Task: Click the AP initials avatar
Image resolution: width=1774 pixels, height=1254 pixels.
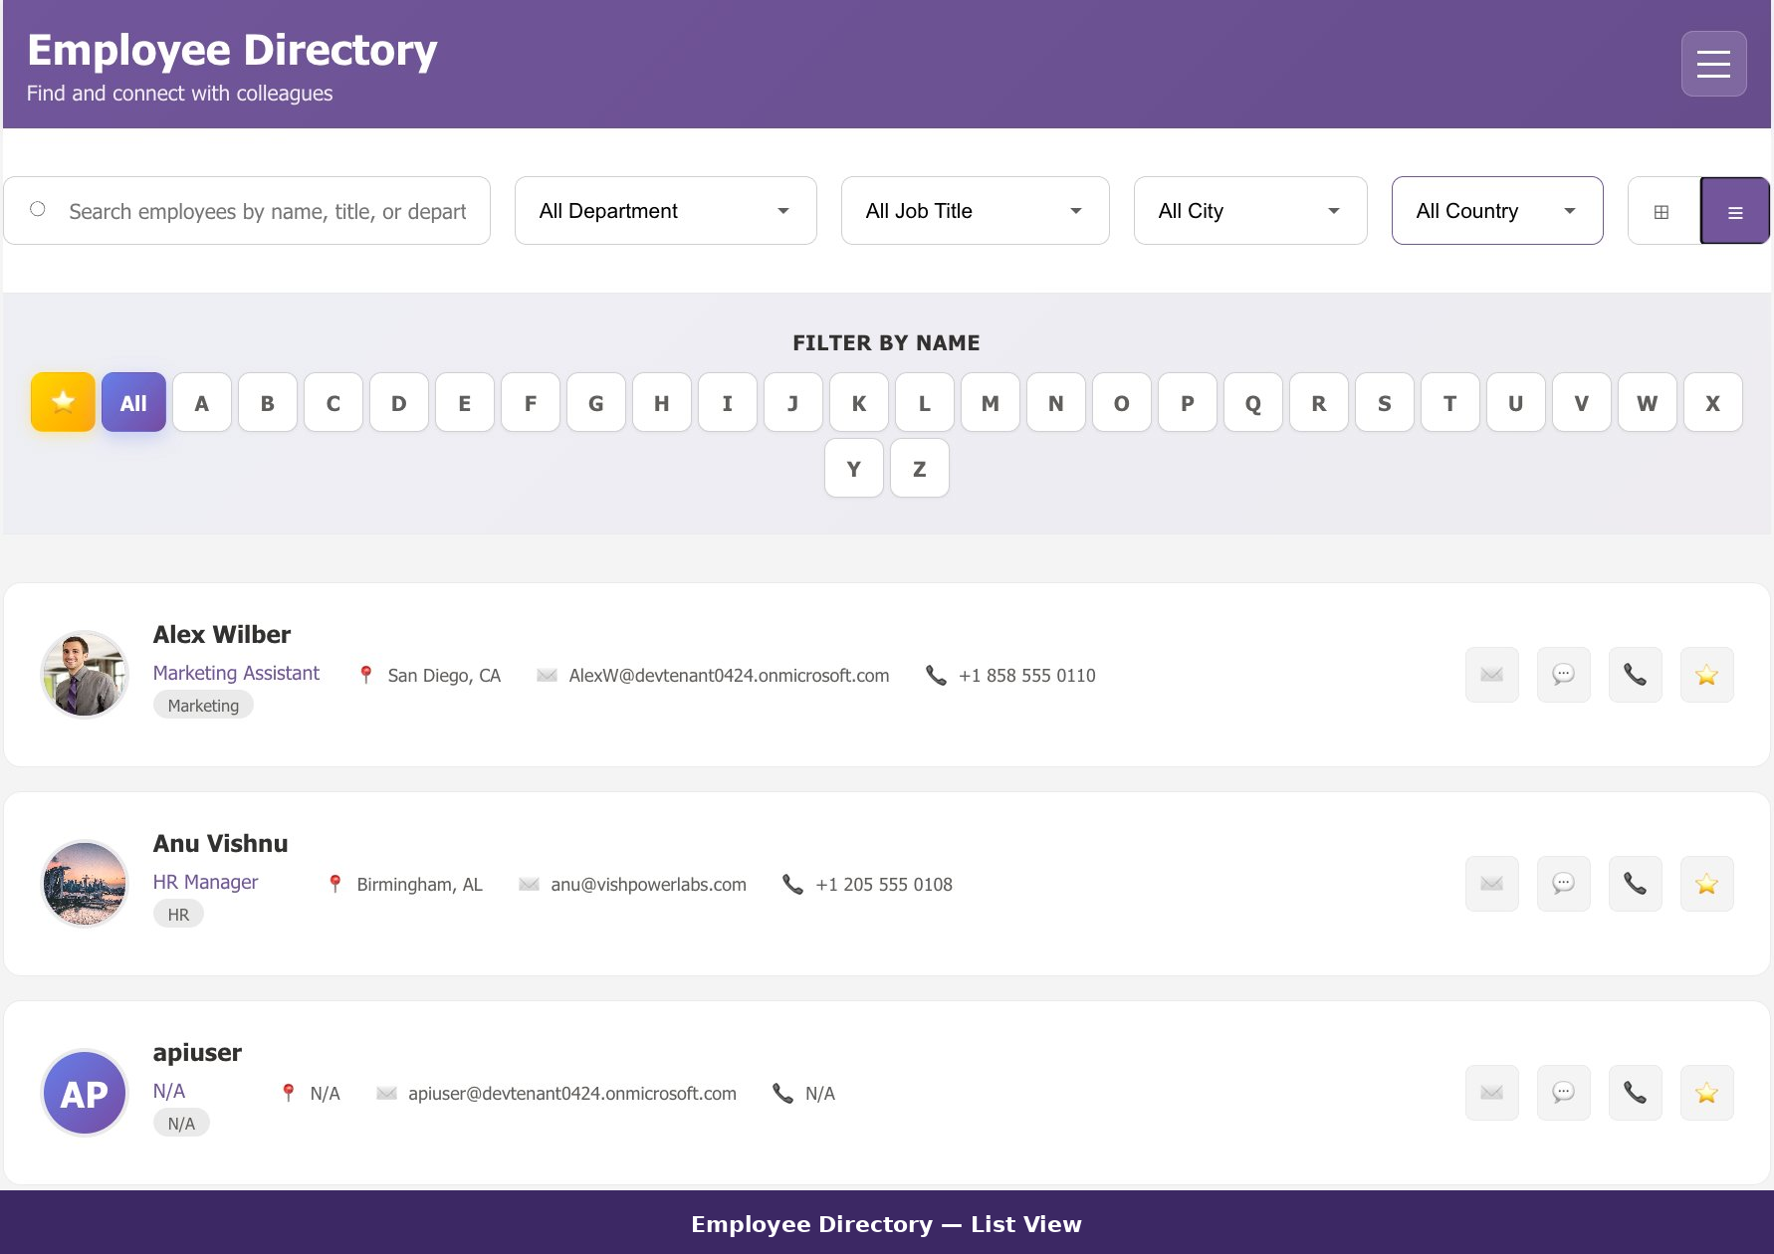Action: click(85, 1093)
